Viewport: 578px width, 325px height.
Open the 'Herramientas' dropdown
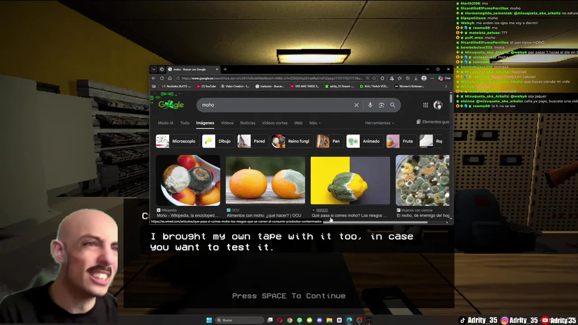[x=379, y=123]
